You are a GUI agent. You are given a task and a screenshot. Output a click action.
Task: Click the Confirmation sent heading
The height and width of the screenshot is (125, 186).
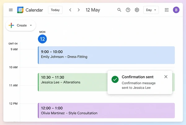(x=138, y=77)
